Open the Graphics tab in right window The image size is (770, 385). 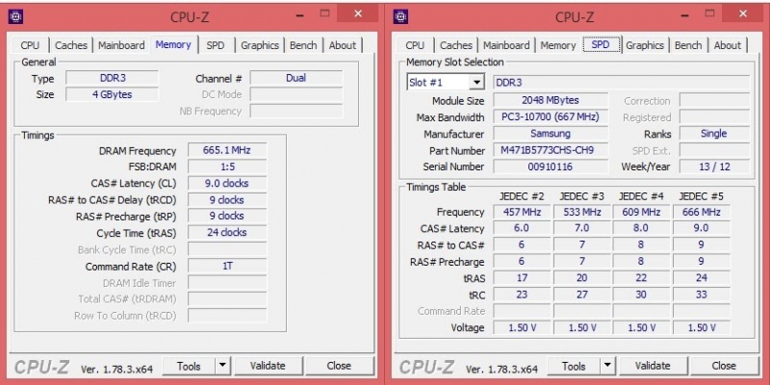coord(645,45)
